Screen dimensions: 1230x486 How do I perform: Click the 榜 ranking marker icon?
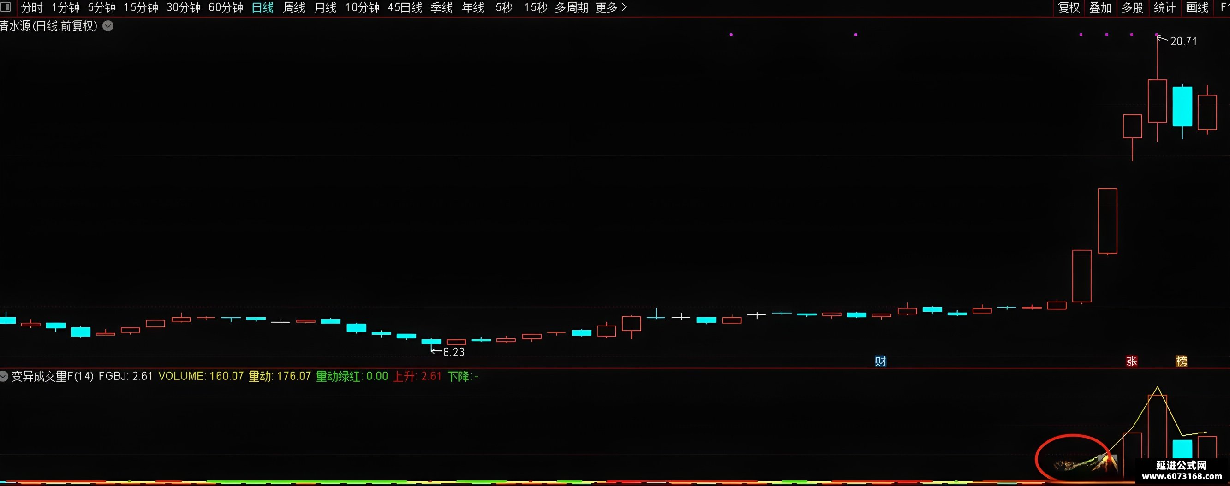(x=1181, y=361)
